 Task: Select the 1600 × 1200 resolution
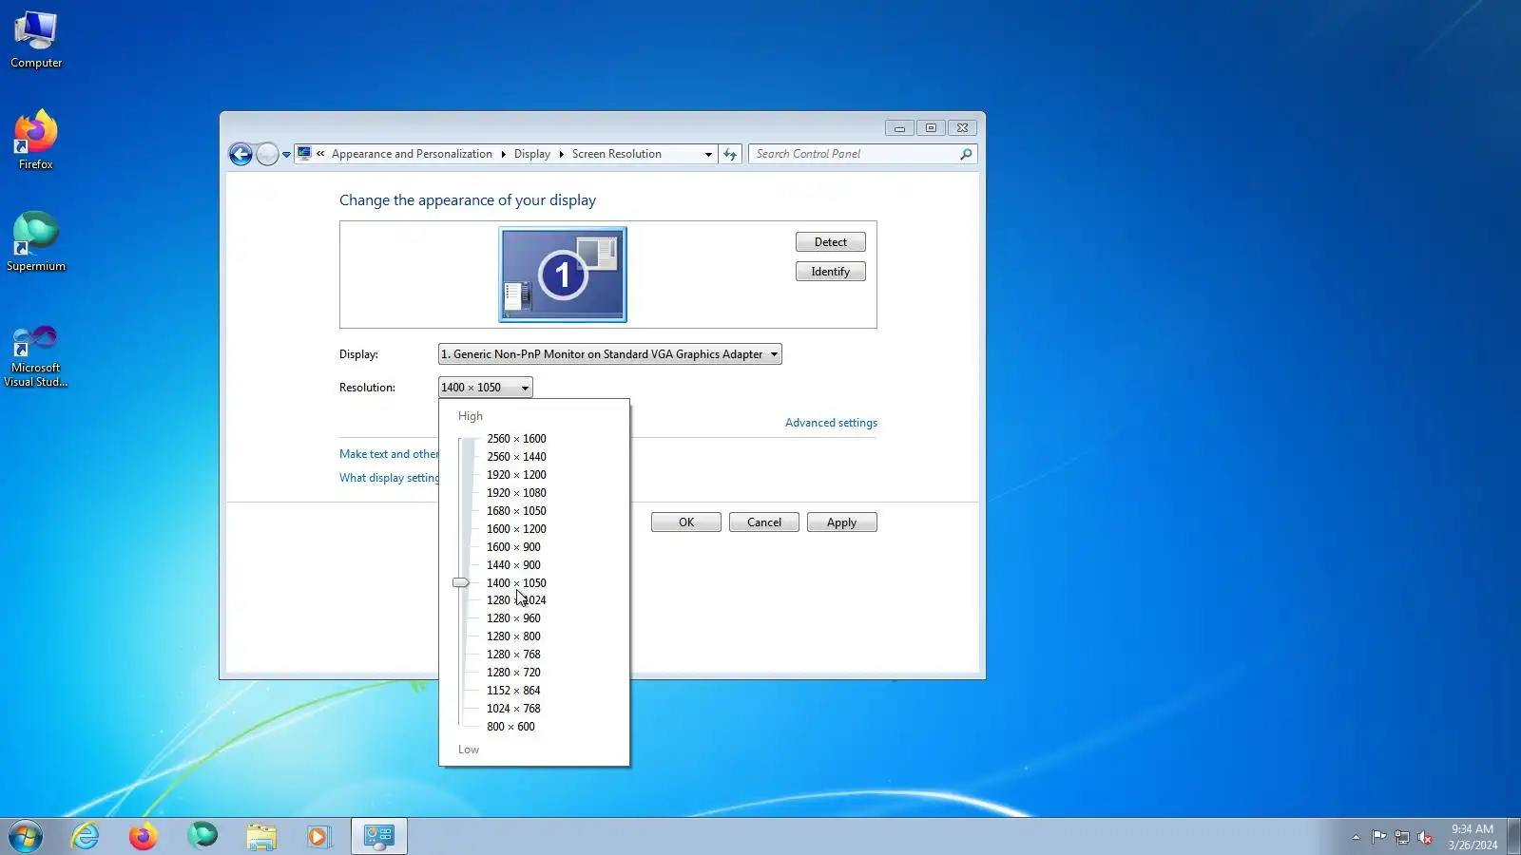coord(516,529)
